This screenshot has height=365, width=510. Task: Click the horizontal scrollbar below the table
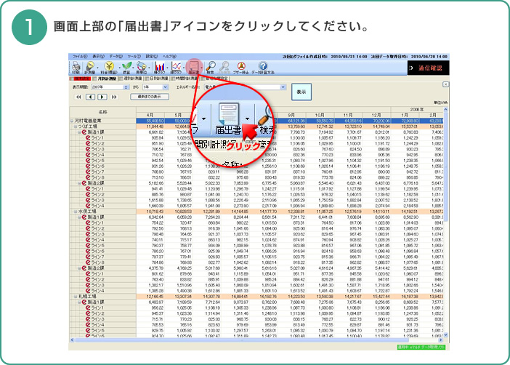[x=257, y=340]
